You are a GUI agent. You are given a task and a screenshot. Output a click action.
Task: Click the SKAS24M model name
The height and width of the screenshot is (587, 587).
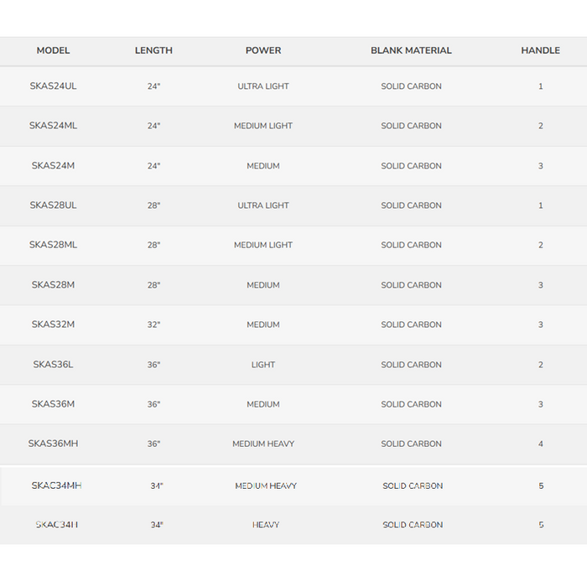[x=53, y=166]
